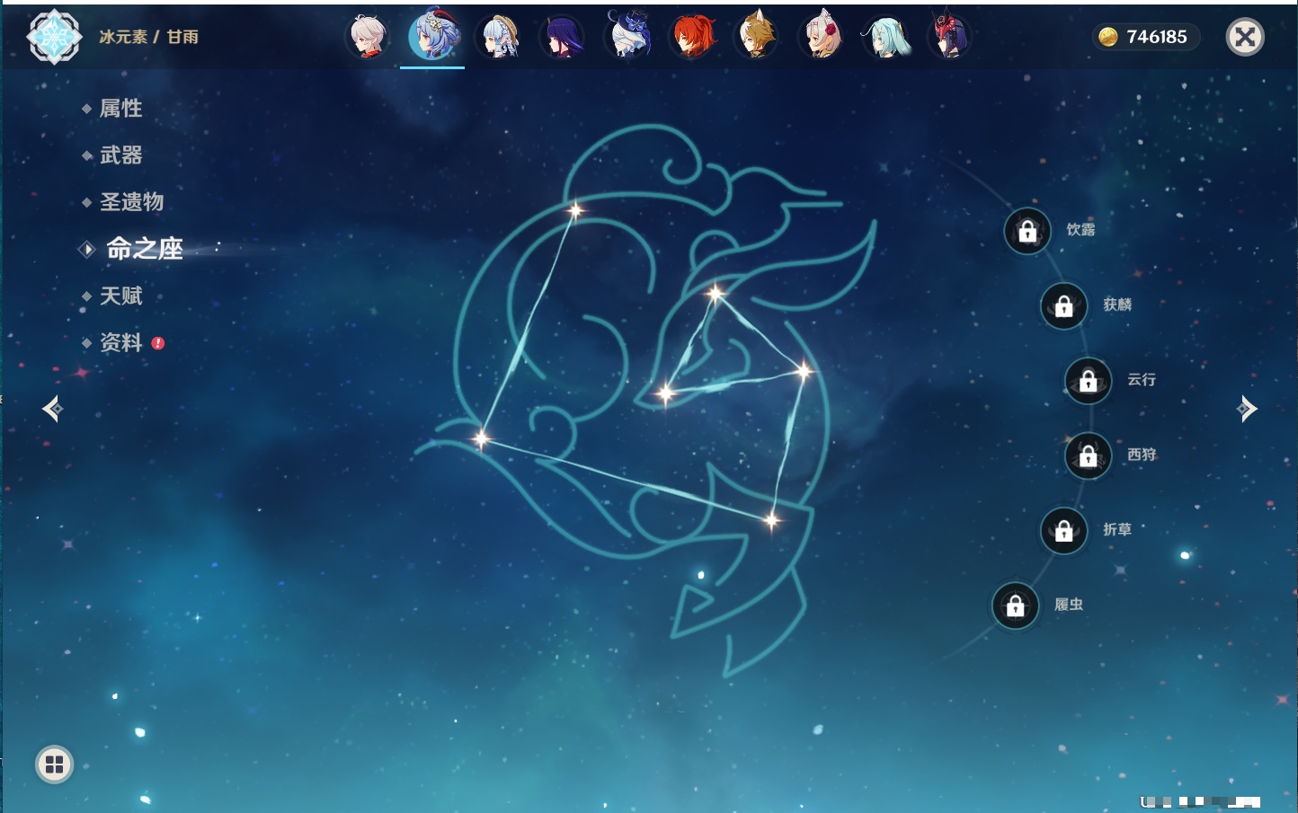Switch to Furina blue top-hat avatar

pyautogui.click(x=627, y=36)
